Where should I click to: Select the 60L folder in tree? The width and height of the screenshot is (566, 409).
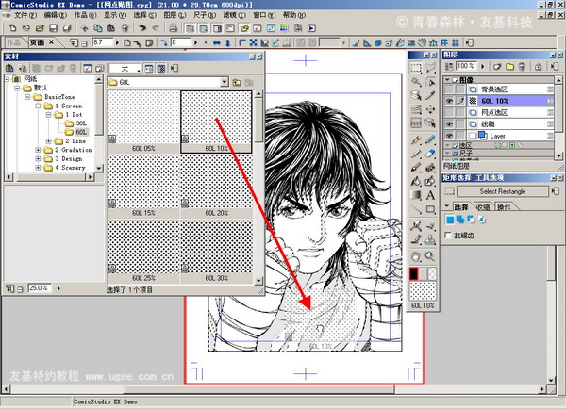tap(76, 132)
